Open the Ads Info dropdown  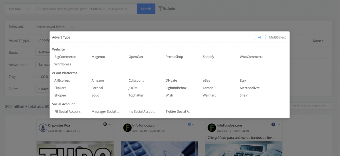(x=19, y=9)
